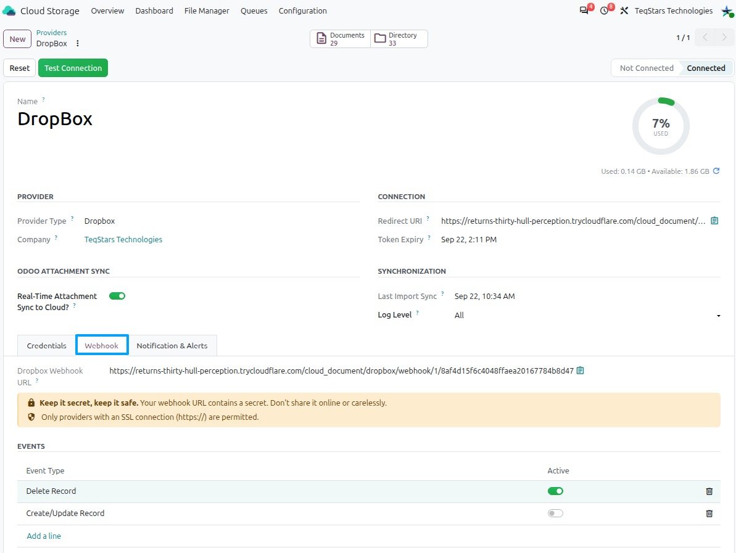Click the Test Connection button

[73, 68]
